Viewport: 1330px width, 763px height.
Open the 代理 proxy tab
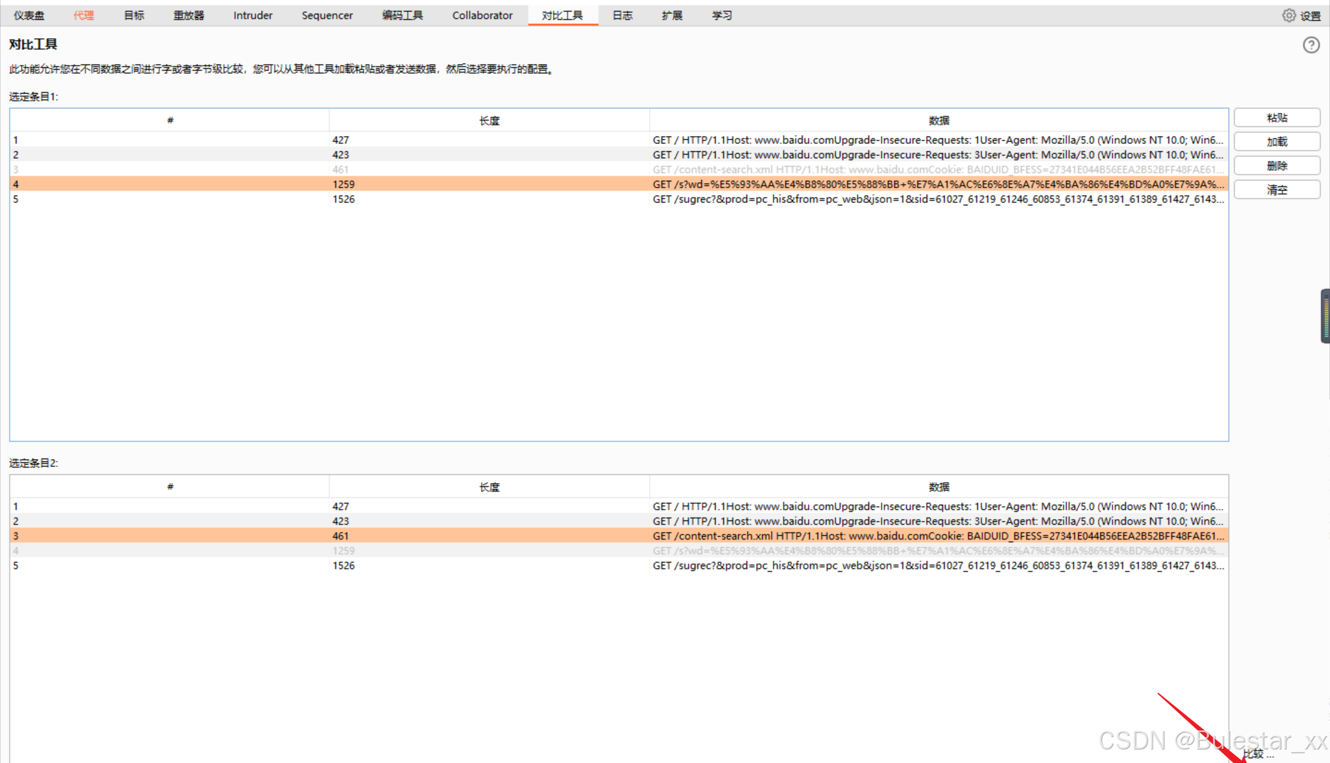84,15
